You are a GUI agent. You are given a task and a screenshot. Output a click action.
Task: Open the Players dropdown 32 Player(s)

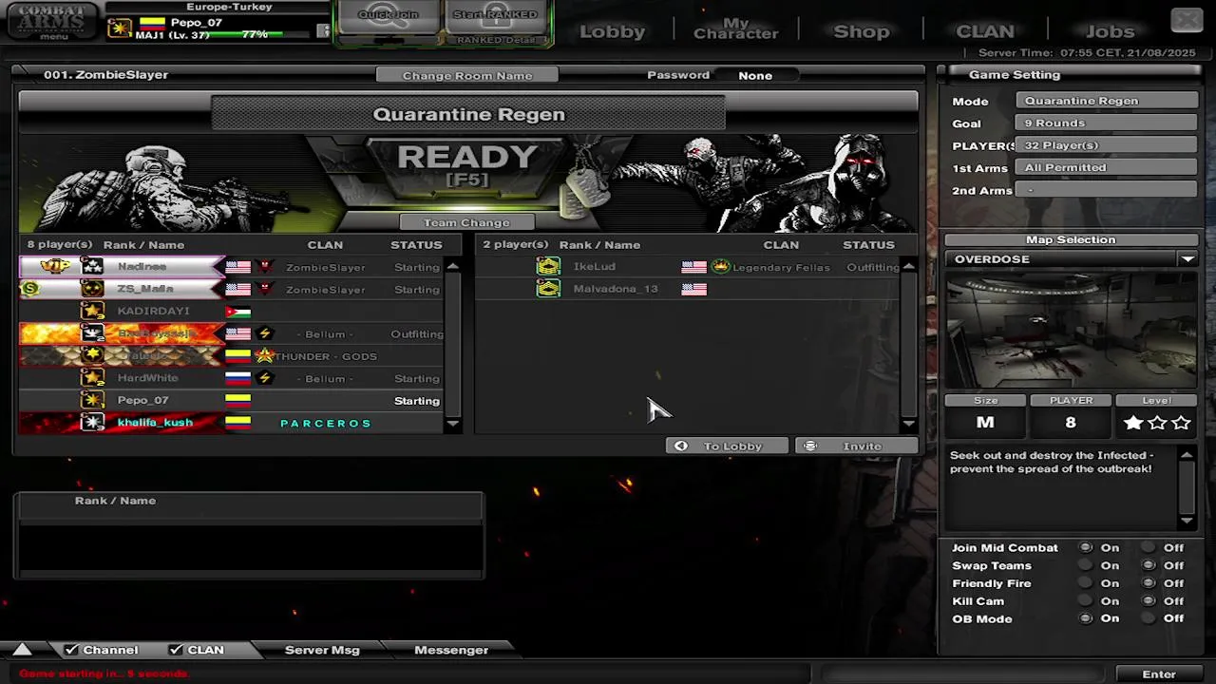pos(1107,145)
